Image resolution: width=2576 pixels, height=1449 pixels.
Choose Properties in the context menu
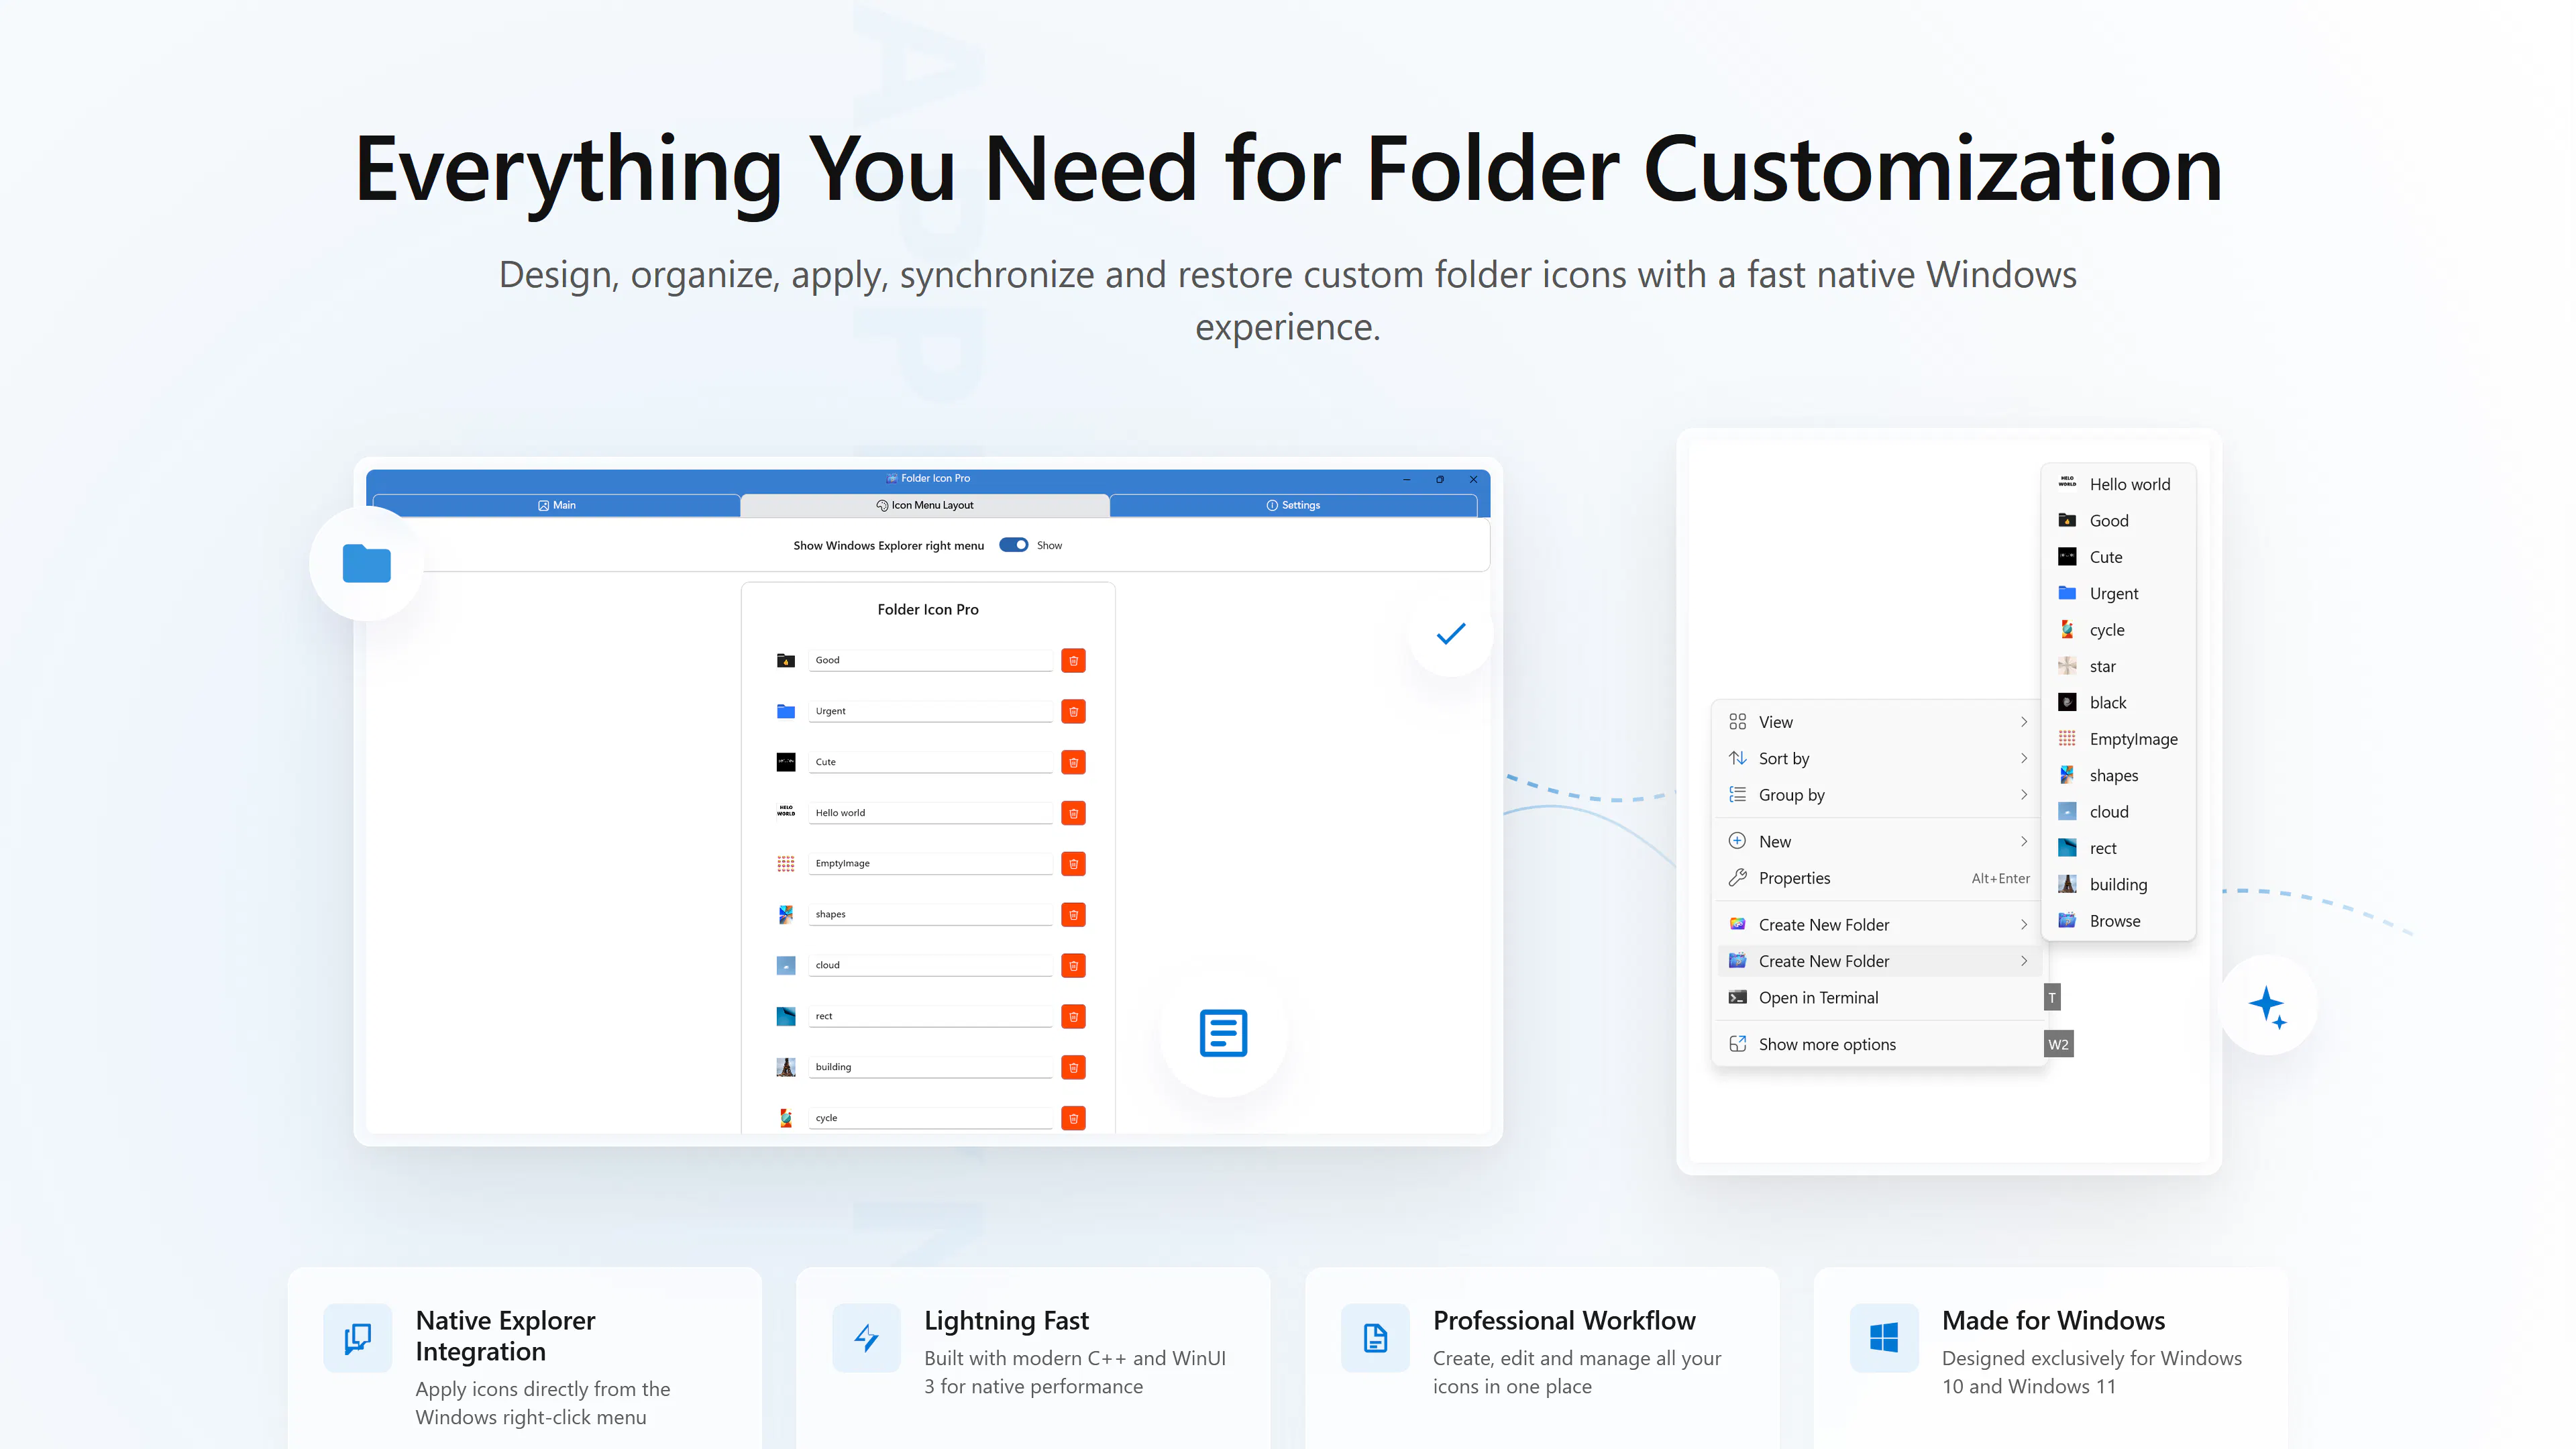pos(1878,878)
